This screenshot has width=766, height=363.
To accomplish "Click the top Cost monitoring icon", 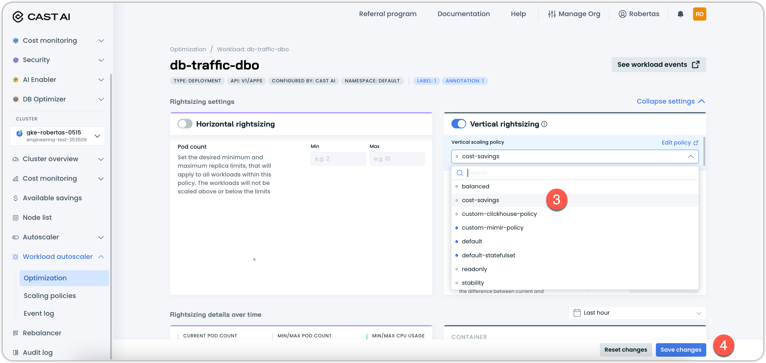I will pos(16,40).
